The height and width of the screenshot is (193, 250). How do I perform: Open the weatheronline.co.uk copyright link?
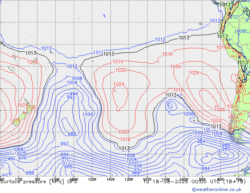pyautogui.click(x=216, y=189)
